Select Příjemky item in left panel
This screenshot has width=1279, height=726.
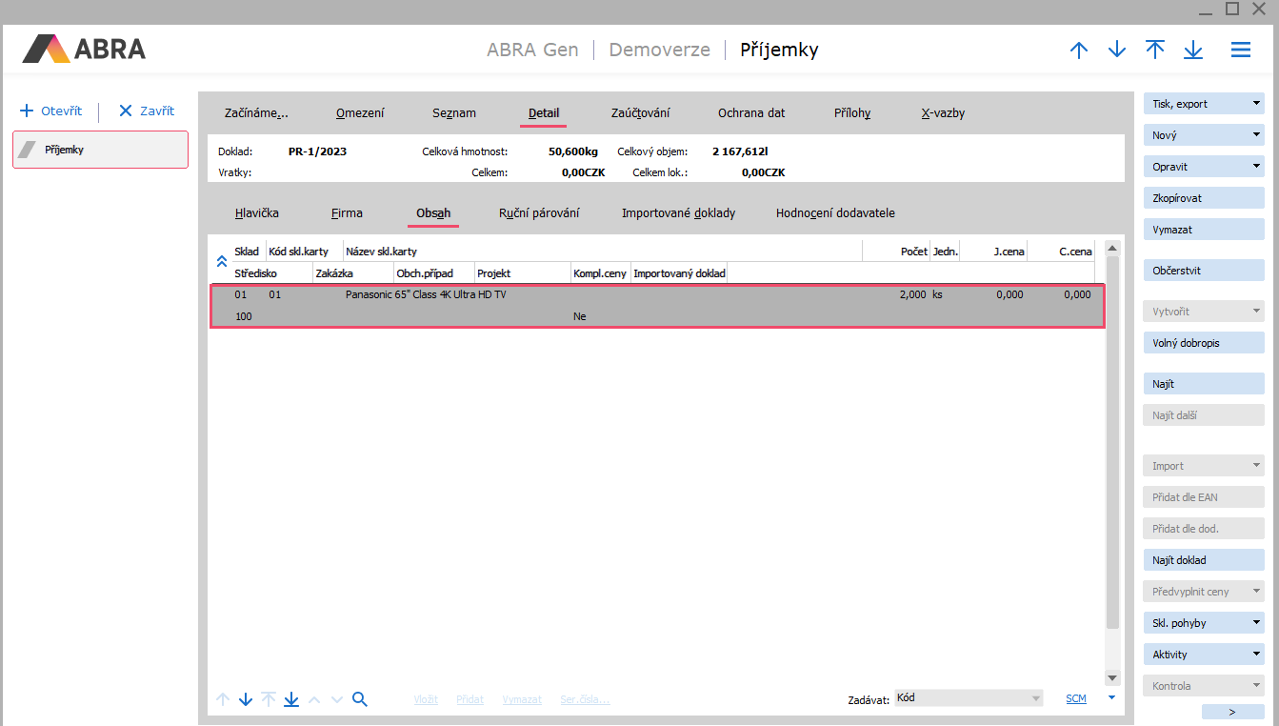(x=100, y=150)
